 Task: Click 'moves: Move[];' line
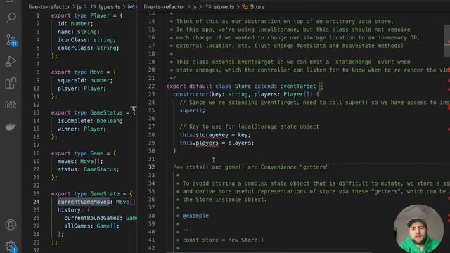point(80,161)
